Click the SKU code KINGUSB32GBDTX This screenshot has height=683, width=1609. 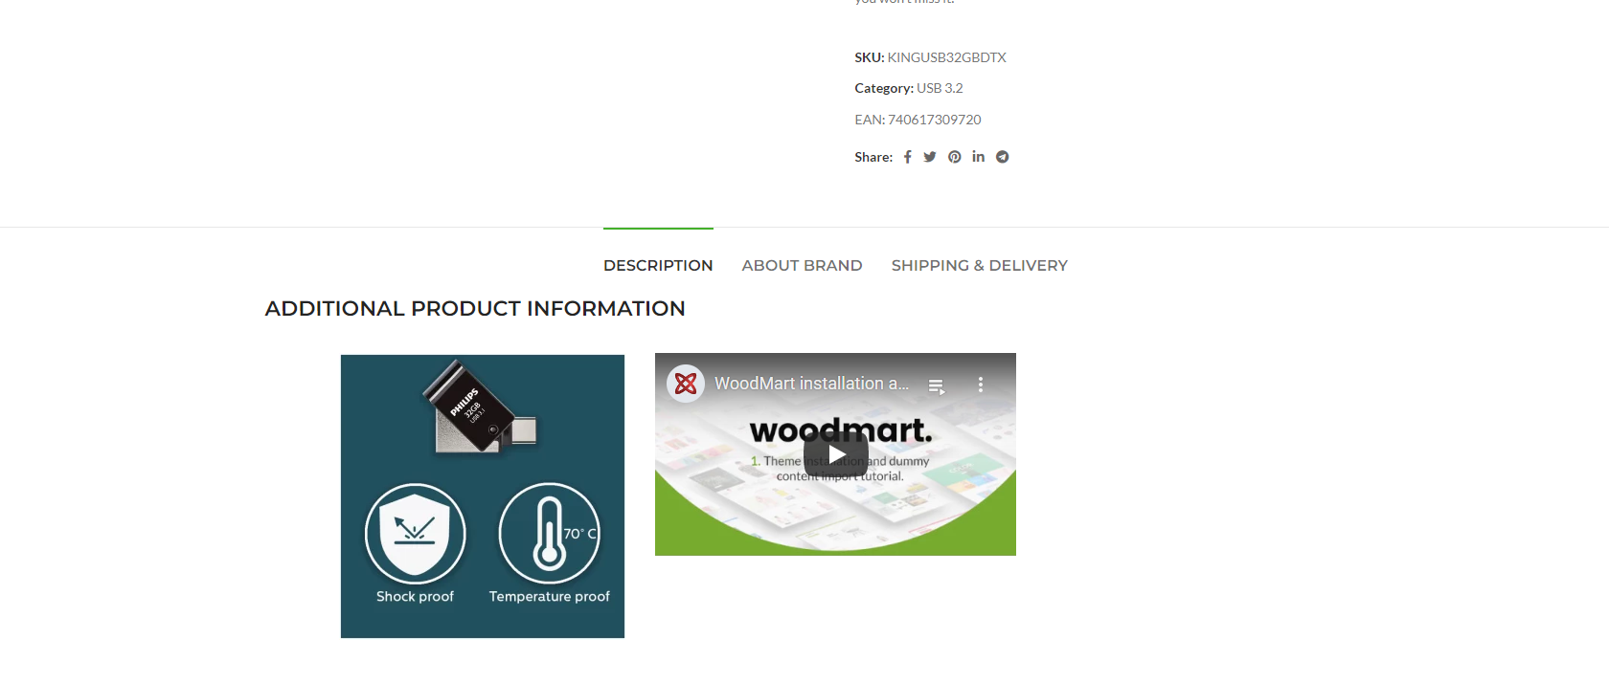pos(946,57)
